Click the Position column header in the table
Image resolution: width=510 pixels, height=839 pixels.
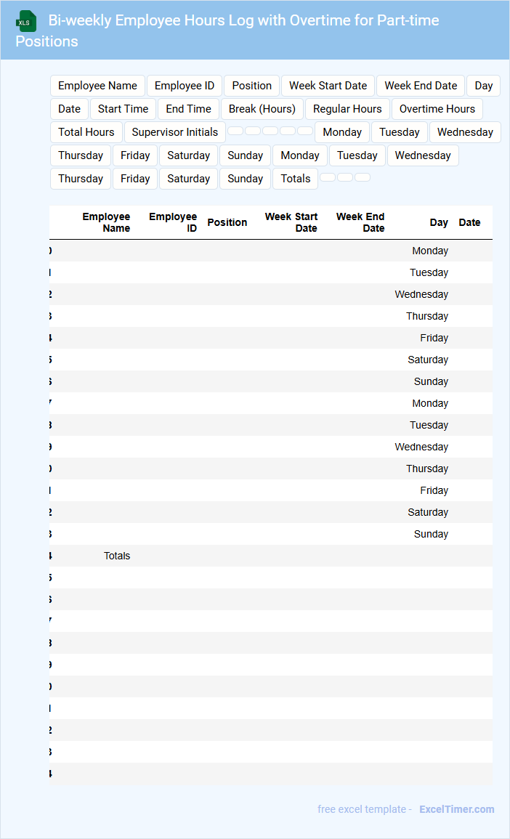coord(227,222)
